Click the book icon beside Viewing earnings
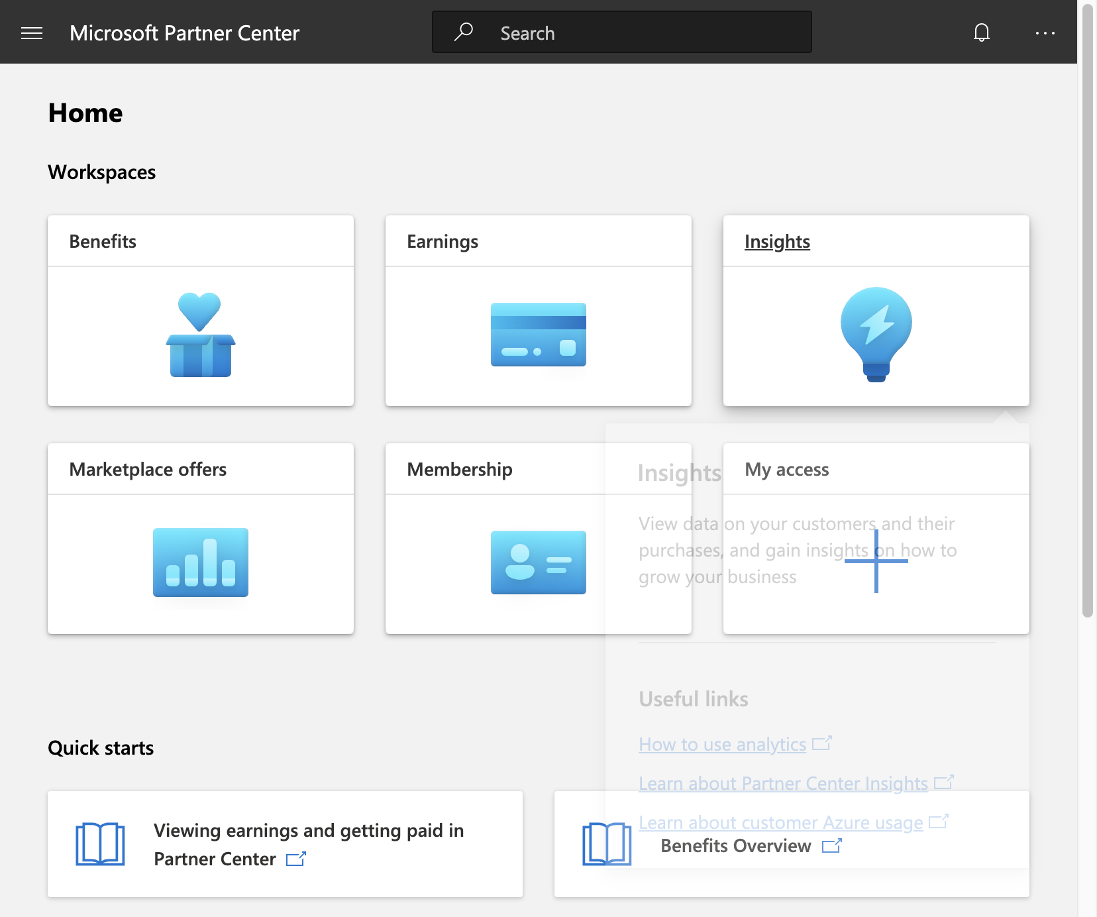Viewport: 1097px width, 917px height. (x=100, y=844)
